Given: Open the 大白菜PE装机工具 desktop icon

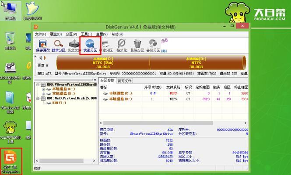Looking at the screenshot, I should tap(10, 132).
